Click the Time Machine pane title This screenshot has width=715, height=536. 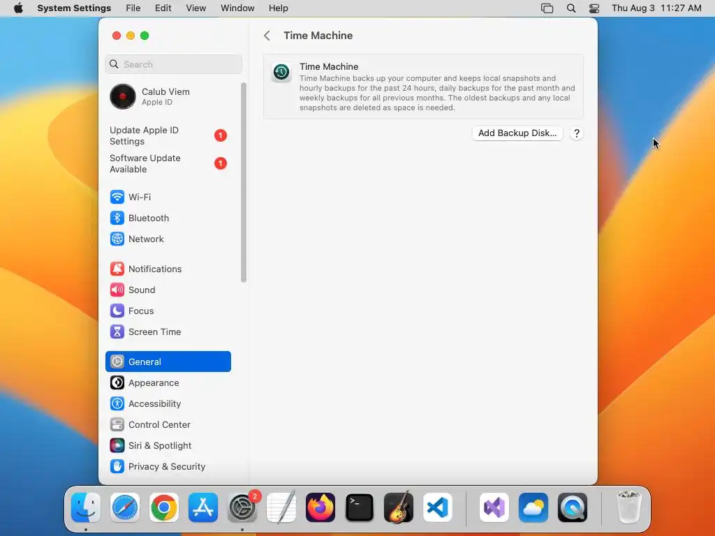tap(318, 36)
